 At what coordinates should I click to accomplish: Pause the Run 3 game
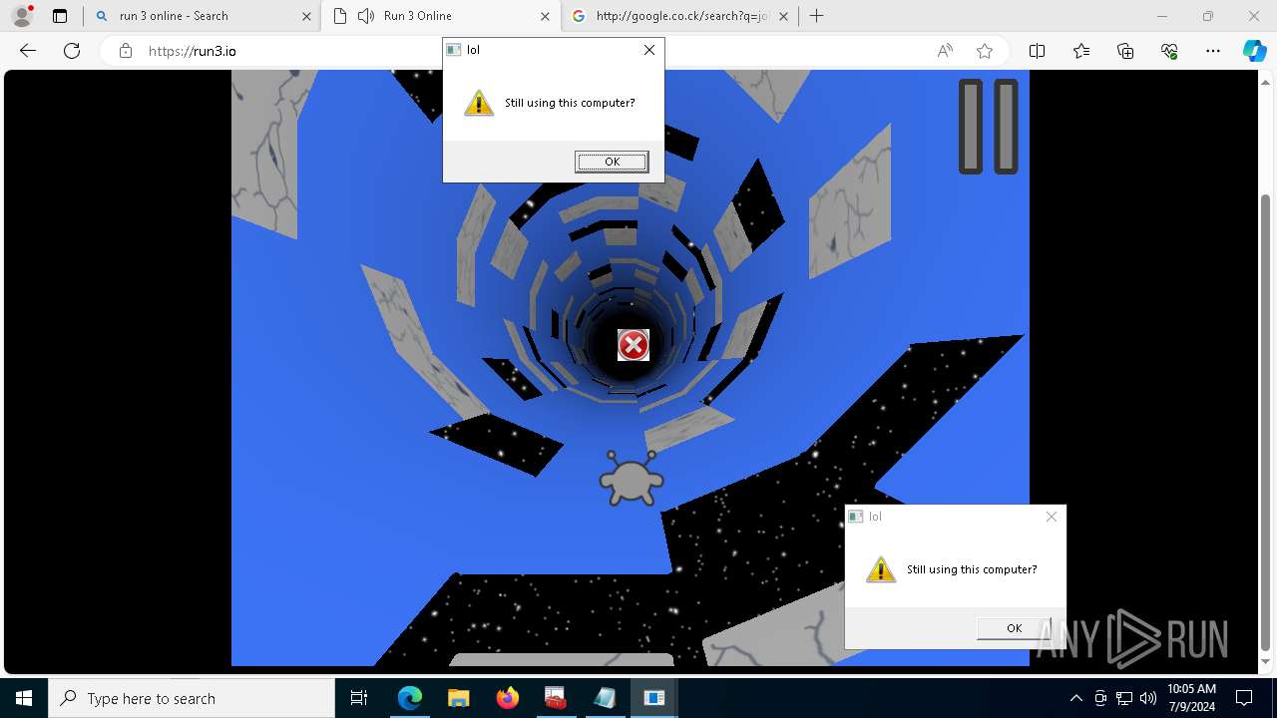pyautogui.click(x=989, y=127)
